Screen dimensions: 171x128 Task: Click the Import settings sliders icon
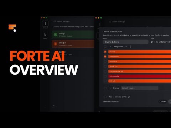[x=55, y=21]
